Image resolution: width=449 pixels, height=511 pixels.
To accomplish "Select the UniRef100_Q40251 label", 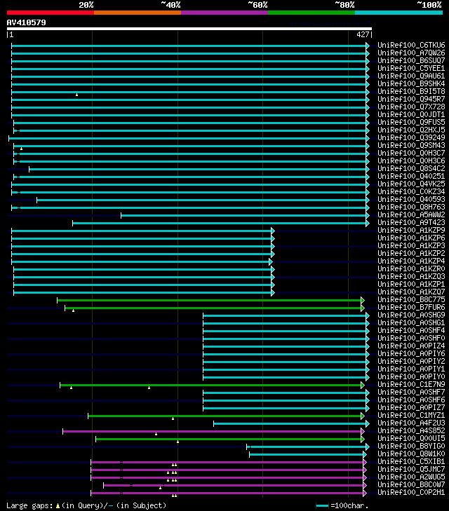I will click(x=411, y=177).
